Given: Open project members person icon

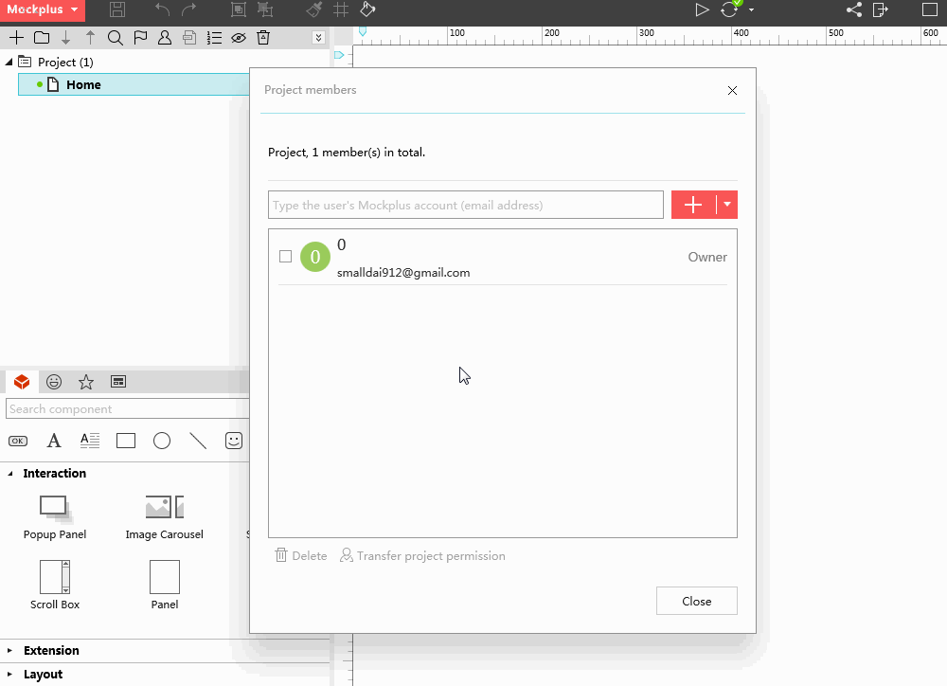Looking at the screenshot, I should (x=164, y=38).
